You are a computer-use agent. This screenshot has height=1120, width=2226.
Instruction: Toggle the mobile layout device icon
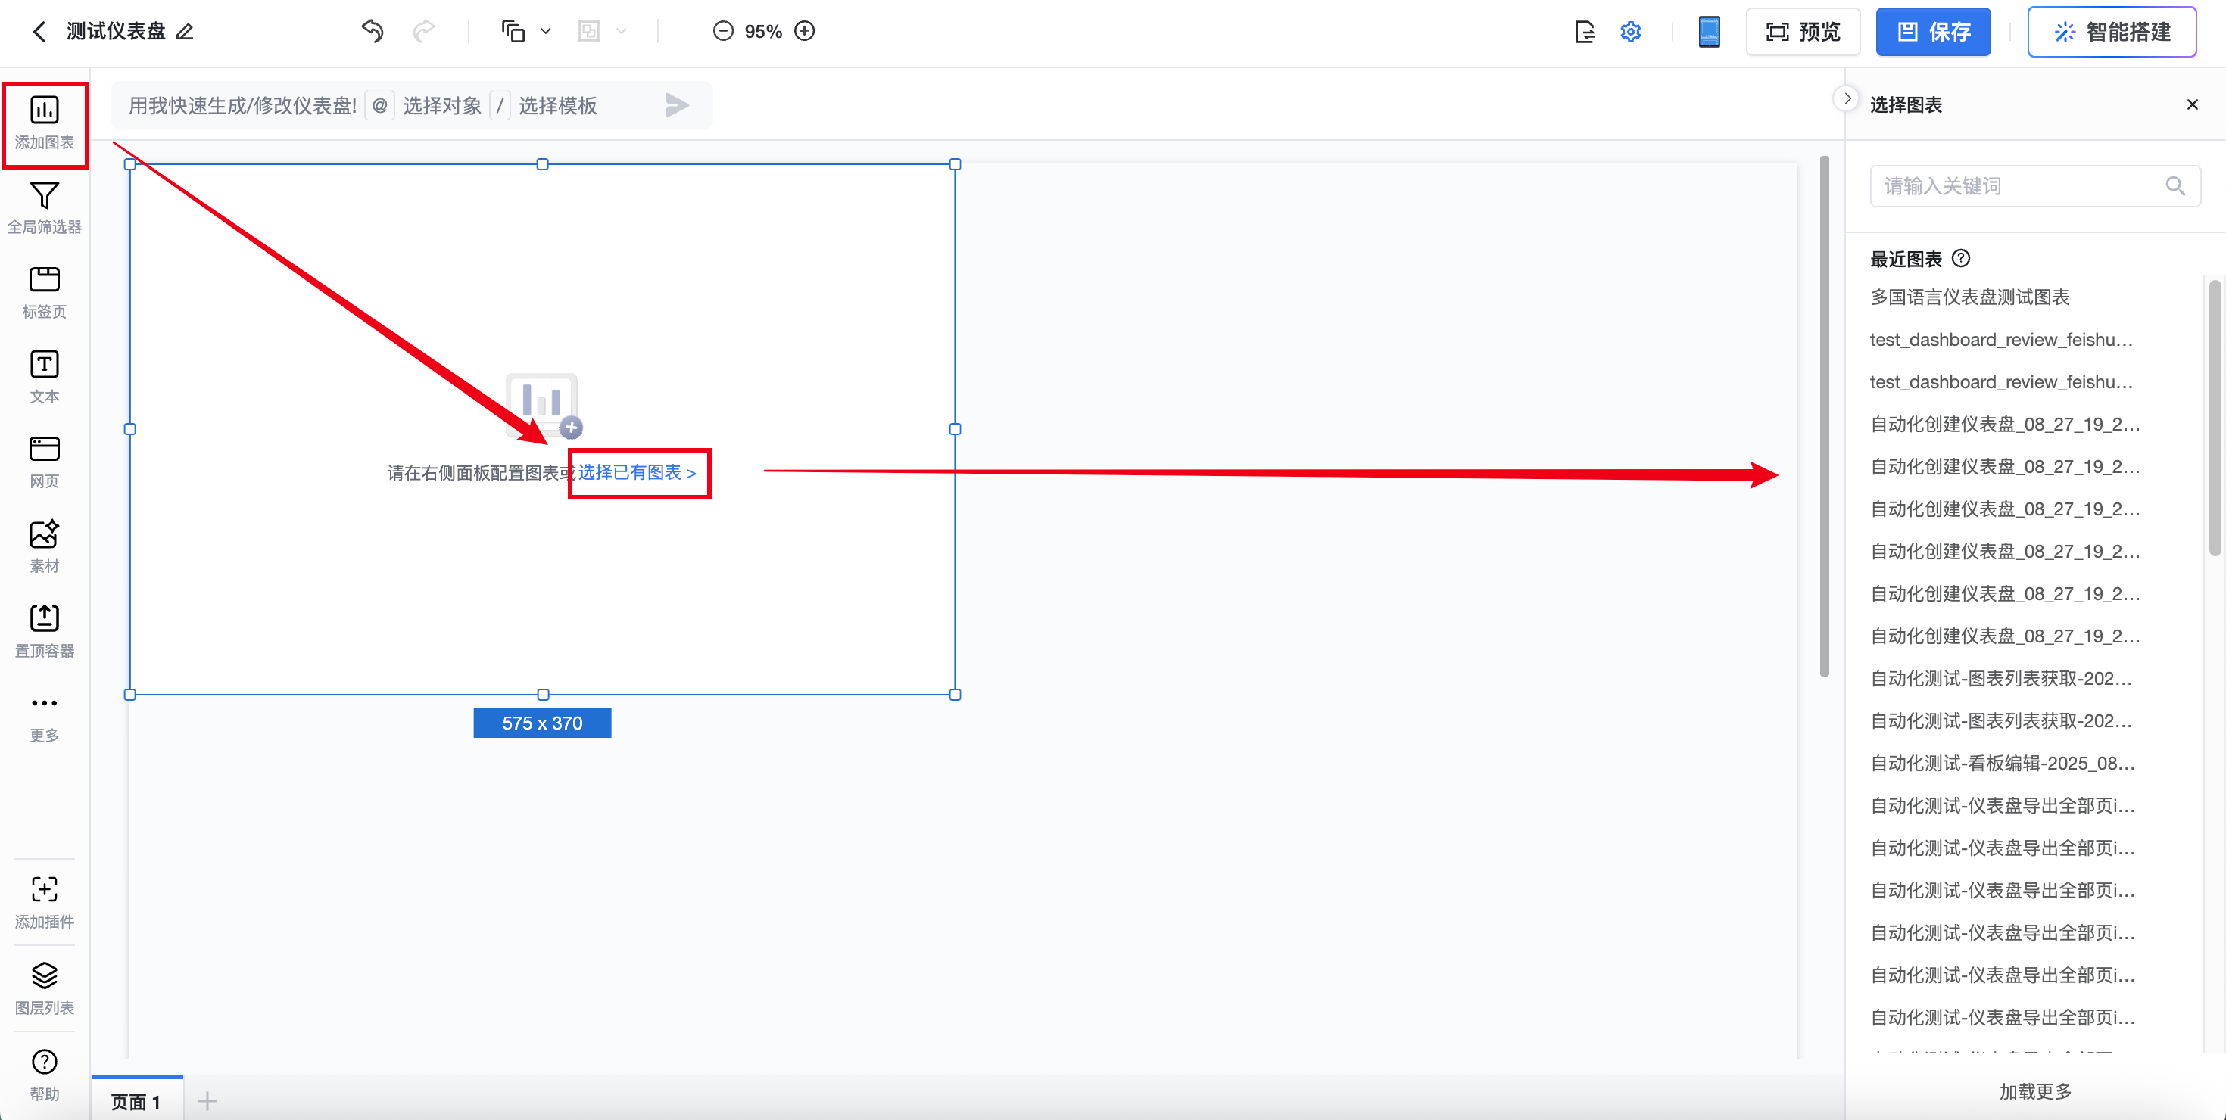[x=1708, y=32]
